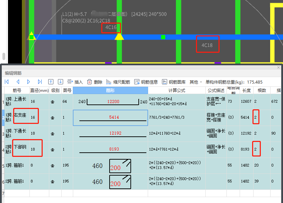The image size is (283, 203).
Task: Click the 5414 shape figure
Action: coord(113,118)
